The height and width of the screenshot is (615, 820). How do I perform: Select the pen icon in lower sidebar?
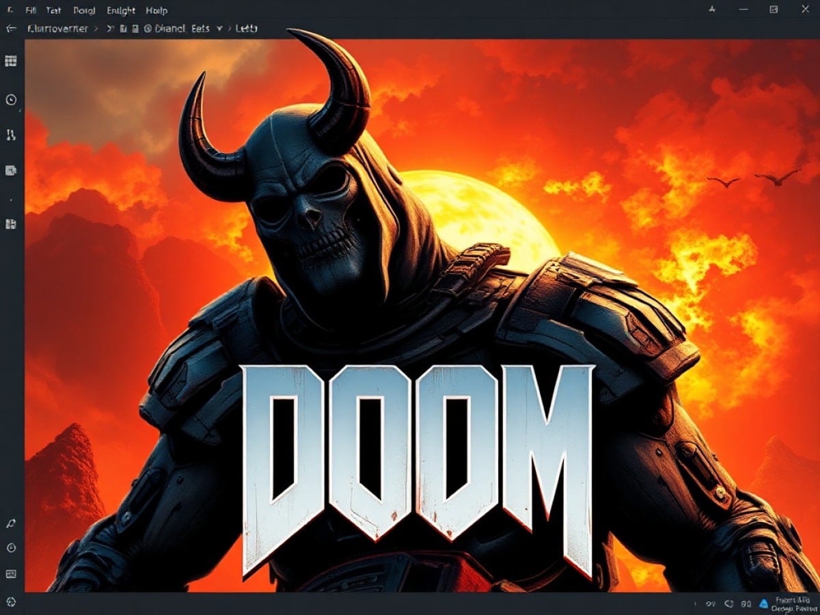tap(11, 523)
